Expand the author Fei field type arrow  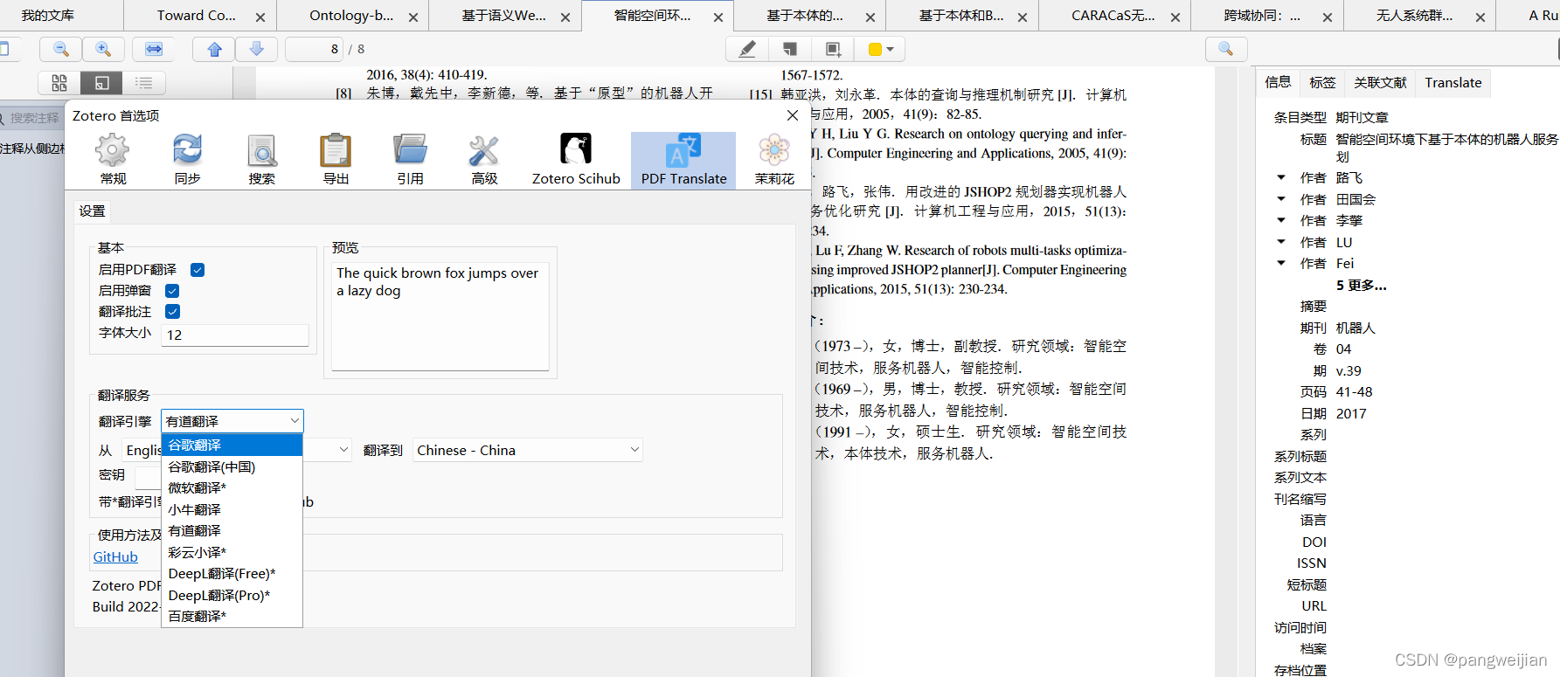point(1281,263)
